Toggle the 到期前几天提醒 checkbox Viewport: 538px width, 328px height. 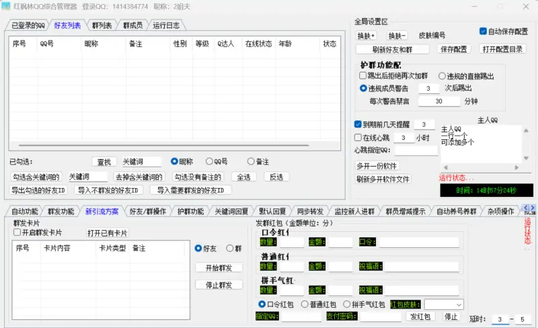click(x=358, y=124)
